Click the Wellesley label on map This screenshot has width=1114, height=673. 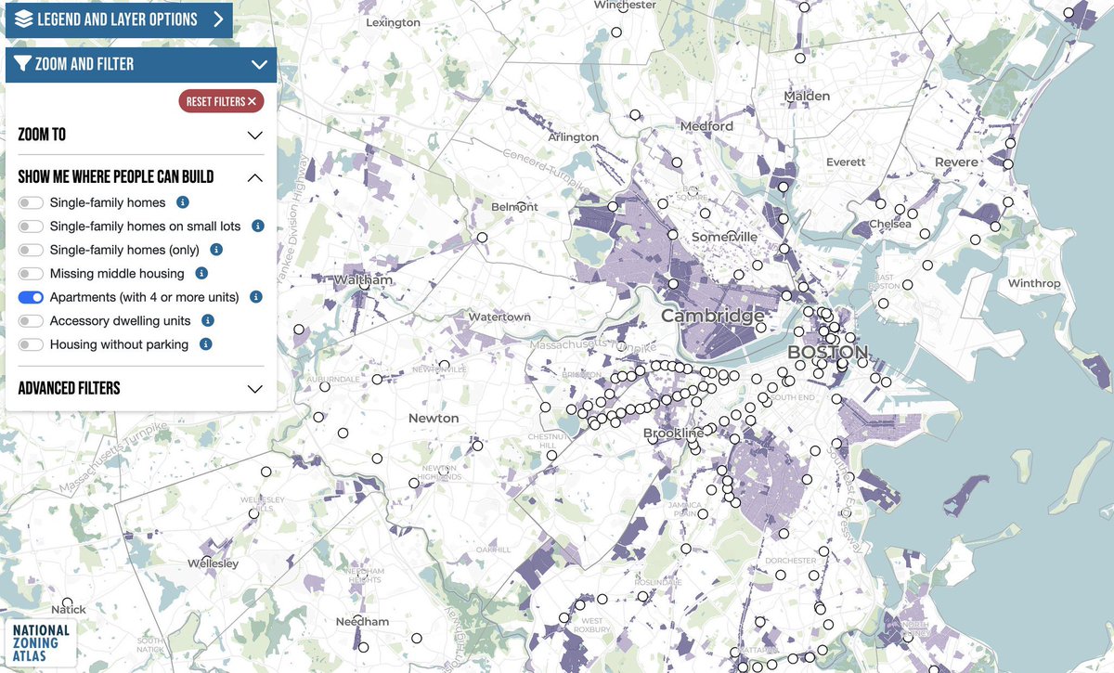[x=213, y=563]
